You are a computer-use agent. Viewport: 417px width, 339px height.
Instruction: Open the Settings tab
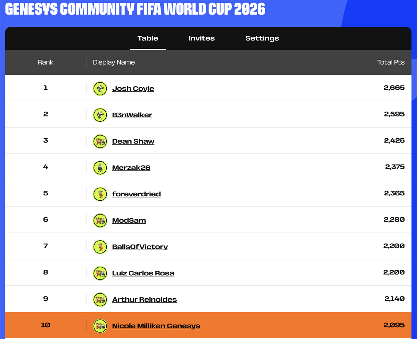click(262, 38)
